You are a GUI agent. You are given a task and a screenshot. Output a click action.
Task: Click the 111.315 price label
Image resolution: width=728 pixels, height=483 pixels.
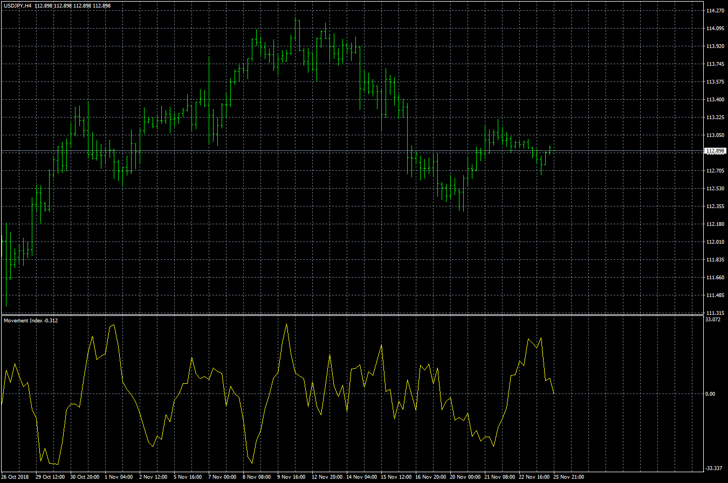[715, 313]
